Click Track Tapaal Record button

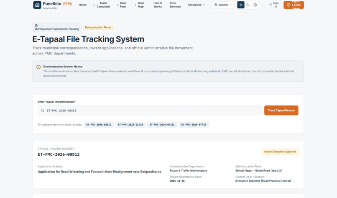tap(281, 111)
